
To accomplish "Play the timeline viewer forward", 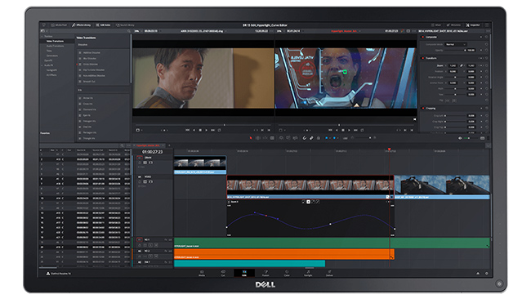I will tap(349, 130).
